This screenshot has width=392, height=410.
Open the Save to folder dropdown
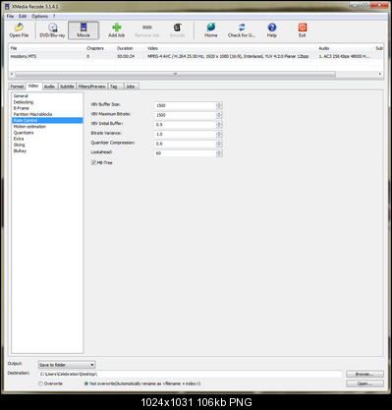click(67, 365)
